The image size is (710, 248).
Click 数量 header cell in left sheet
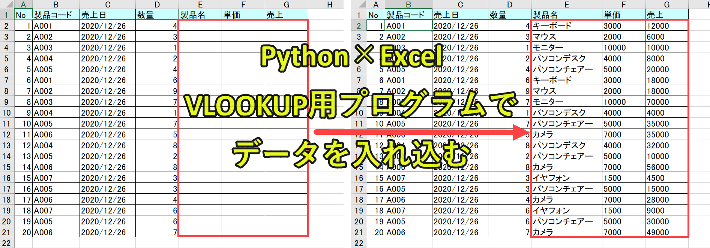pyautogui.click(x=157, y=15)
